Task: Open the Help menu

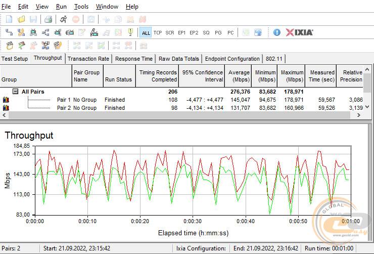Action: tap(132, 7)
